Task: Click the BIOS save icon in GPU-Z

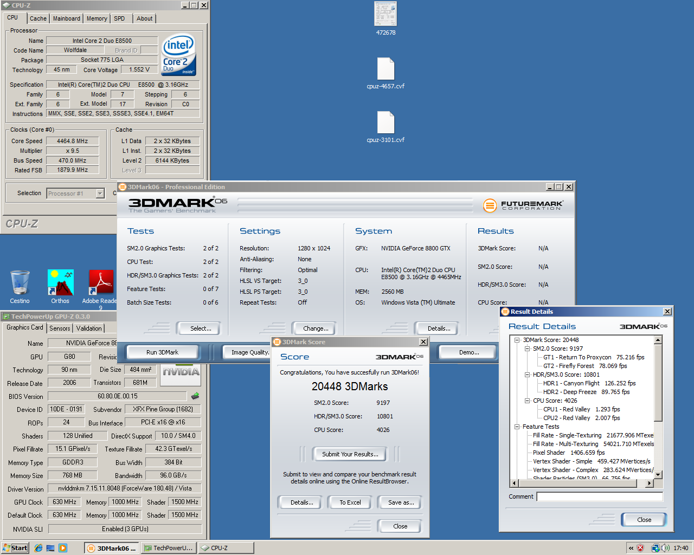Action: (195, 396)
